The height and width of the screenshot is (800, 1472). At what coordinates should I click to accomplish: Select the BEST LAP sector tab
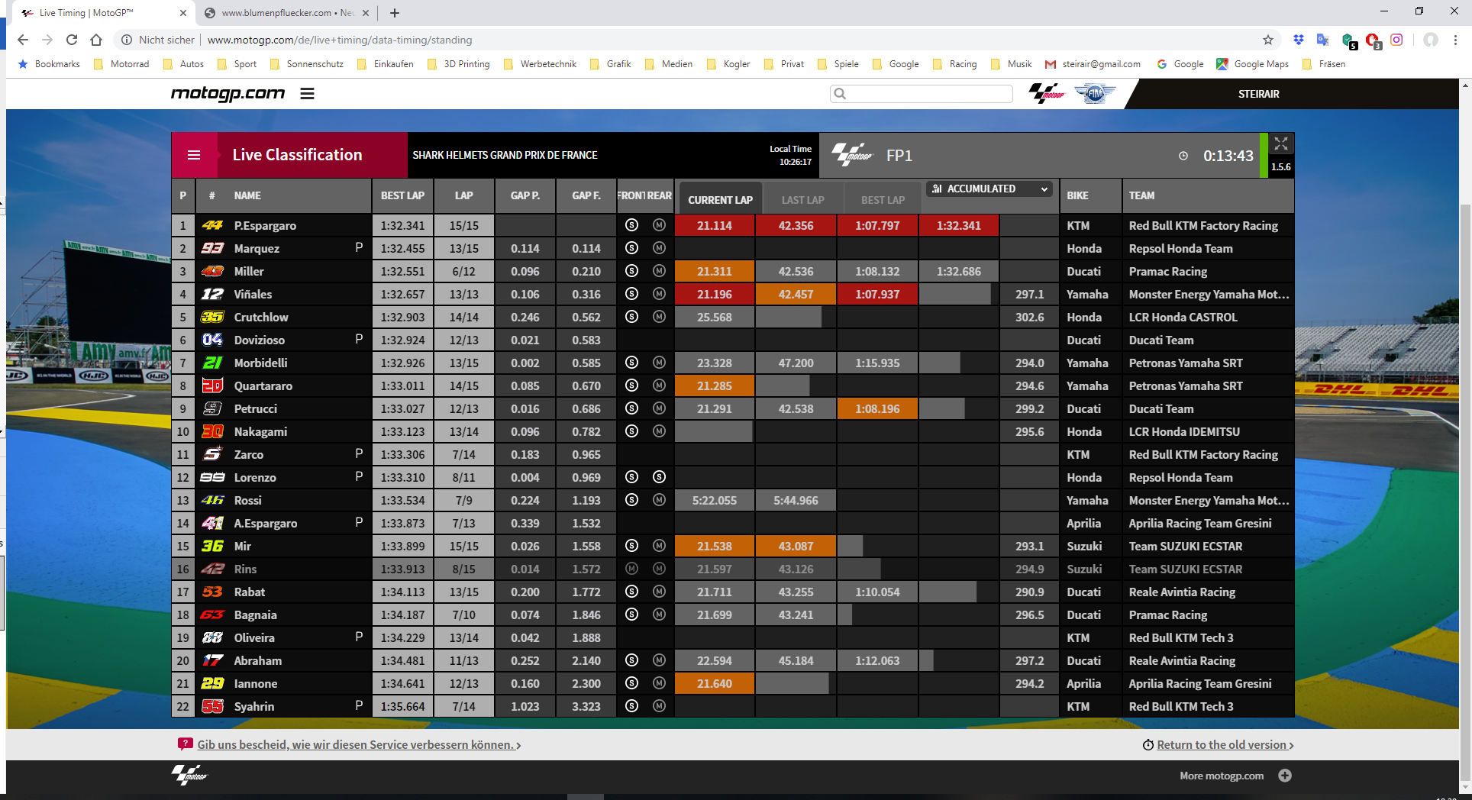[x=883, y=200]
